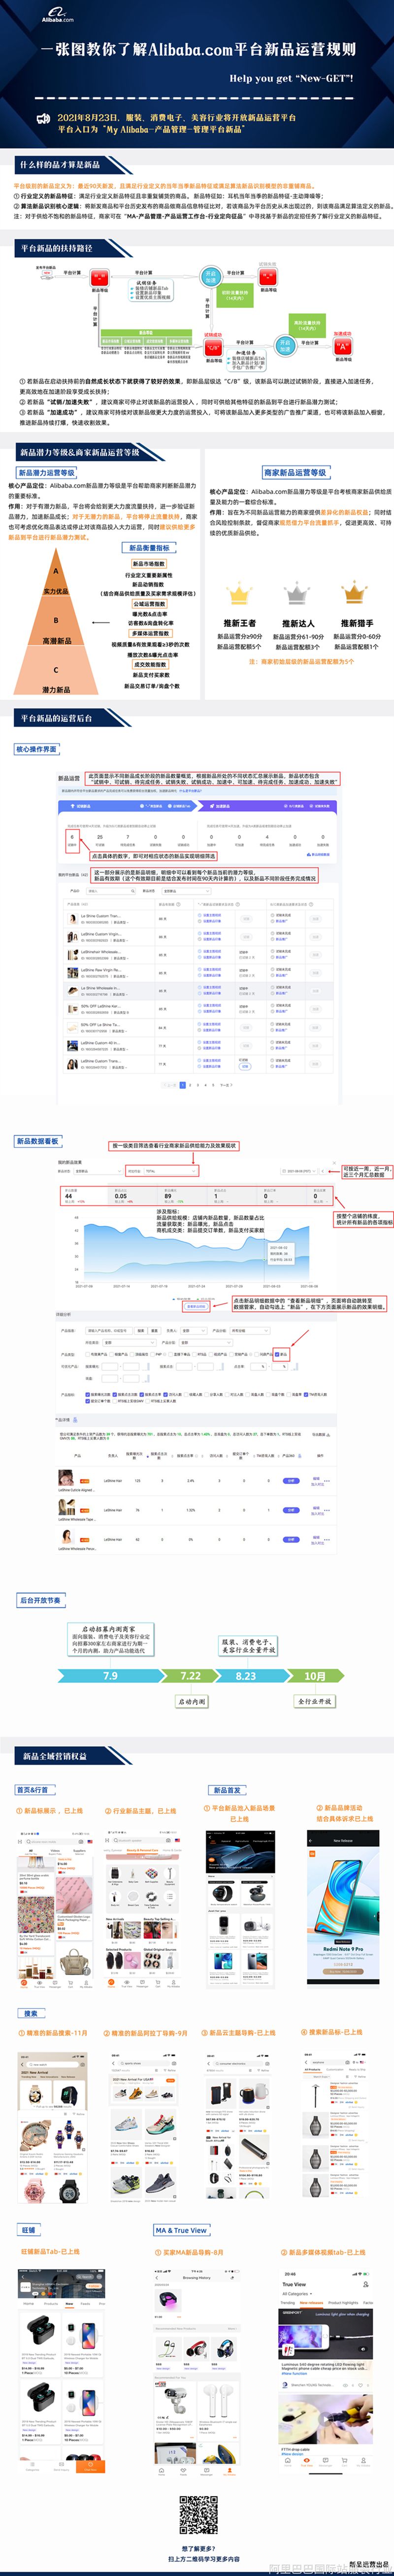Click the 7.22 arrow on the timeline
Screen dimensions: 394x2576
pos(190,1675)
